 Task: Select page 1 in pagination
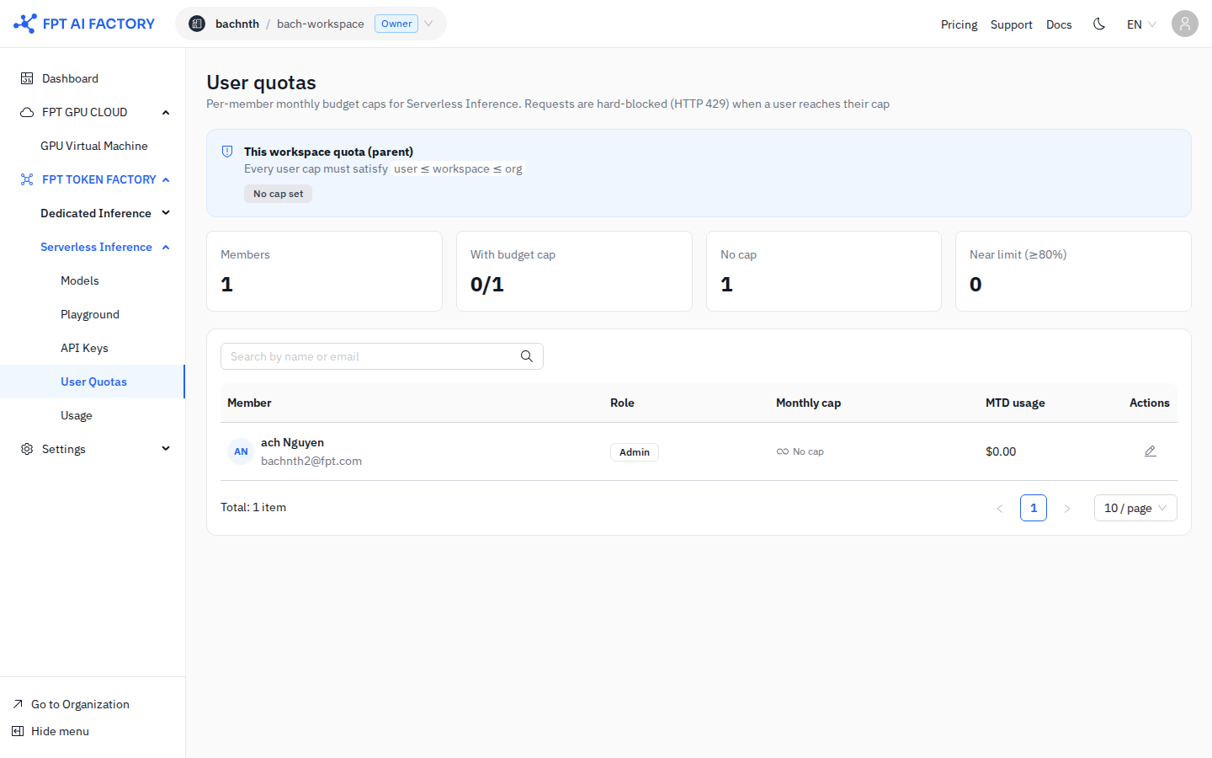tap(1034, 508)
